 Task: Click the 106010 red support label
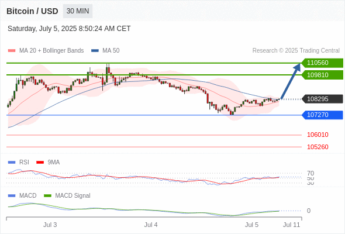[318, 135]
